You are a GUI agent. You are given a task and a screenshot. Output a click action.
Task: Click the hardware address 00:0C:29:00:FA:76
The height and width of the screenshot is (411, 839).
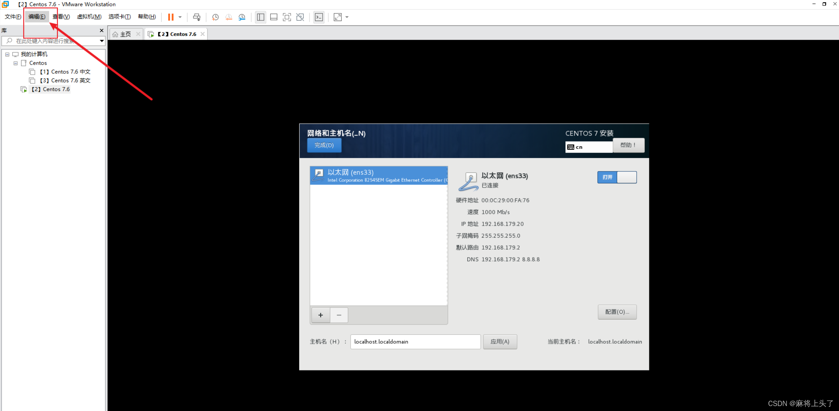coord(505,200)
